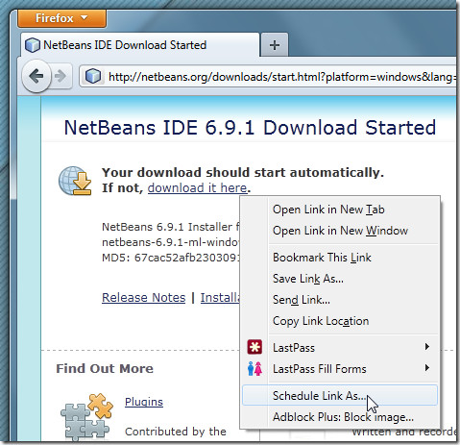Select Copy Link Location
Viewport: 460px width, 445px height.
[x=339, y=321]
